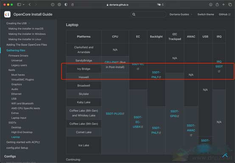This screenshot has height=163, width=235.
Task: Open OpenCore Install Guide home title
Action: [x=33, y=14]
